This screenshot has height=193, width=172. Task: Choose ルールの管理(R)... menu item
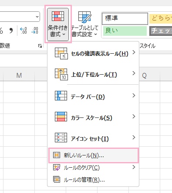[93, 180]
